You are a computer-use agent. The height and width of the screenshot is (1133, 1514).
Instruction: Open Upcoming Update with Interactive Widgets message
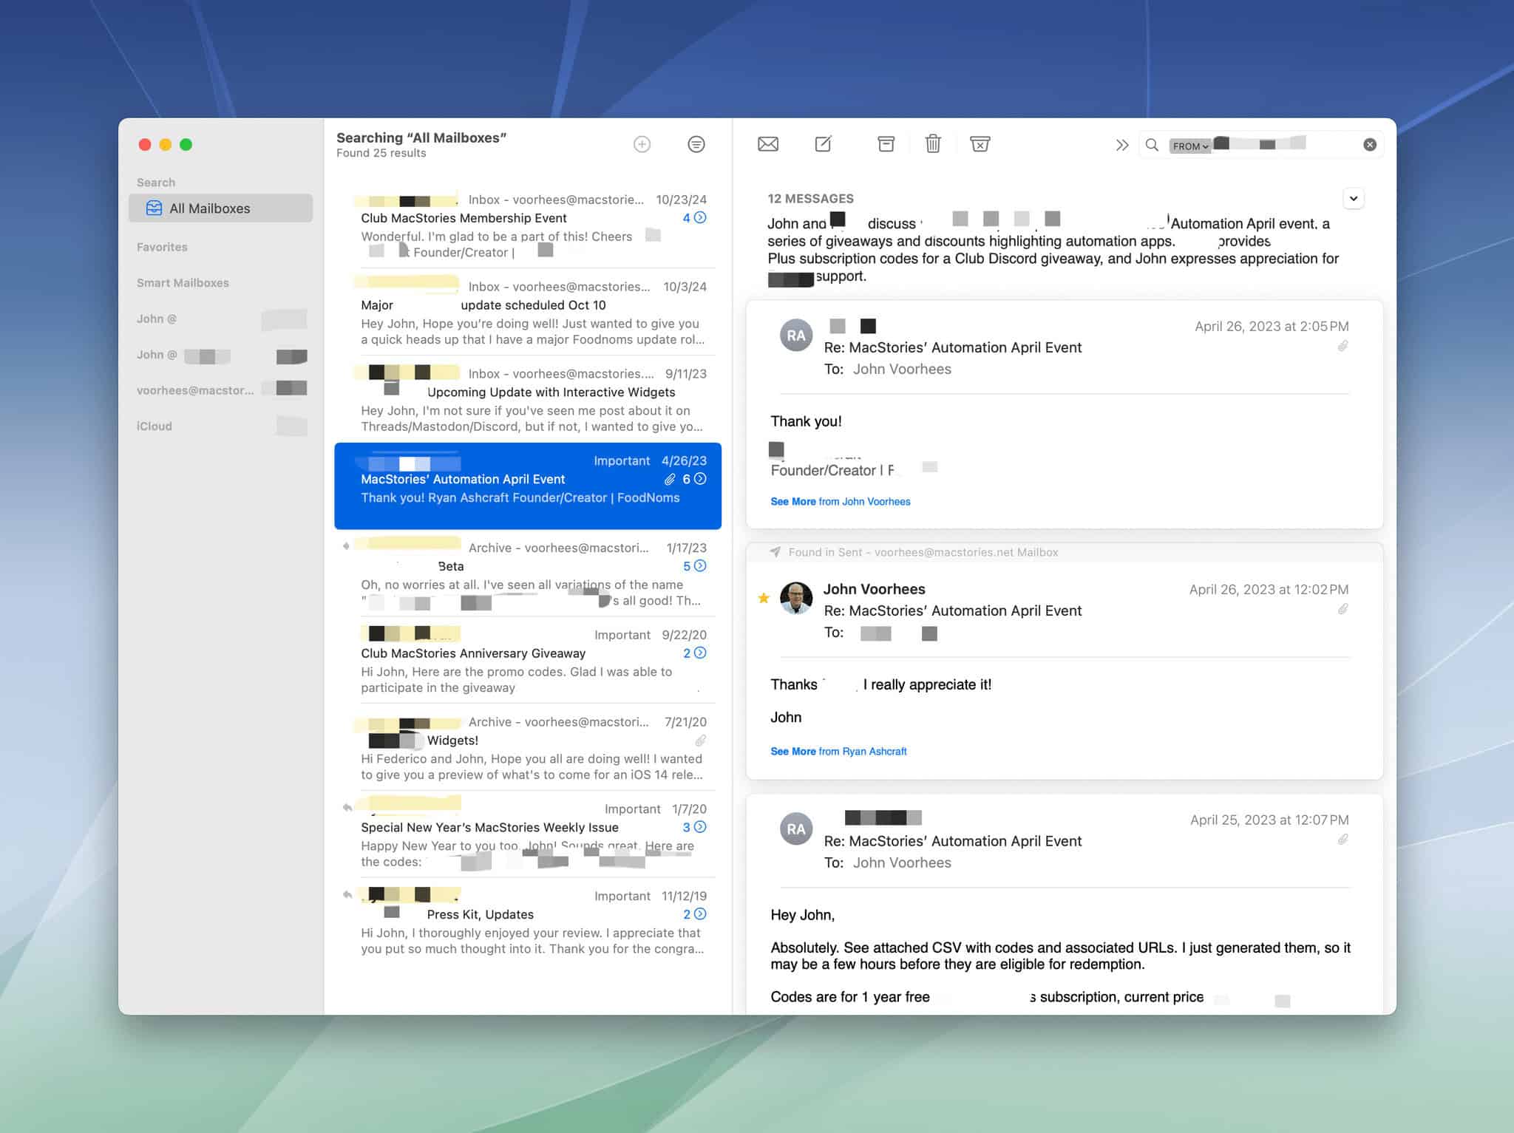click(528, 400)
